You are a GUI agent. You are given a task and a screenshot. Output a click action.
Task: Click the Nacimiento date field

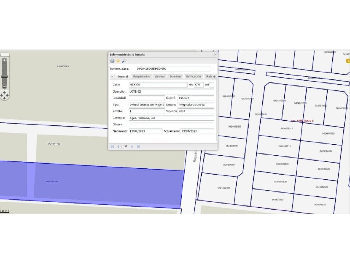coord(145,131)
